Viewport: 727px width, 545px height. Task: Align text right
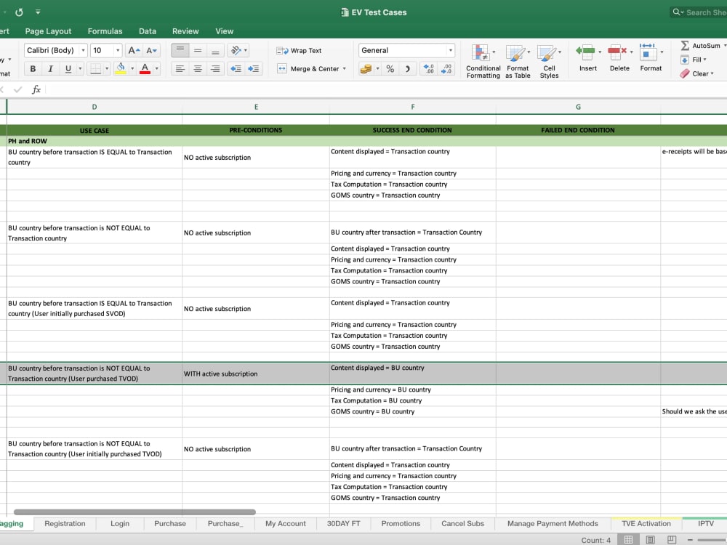[x=215, y=68]
